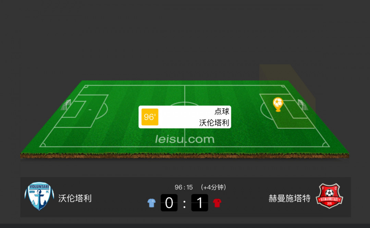Click the 点球 event text in popup
370x228 pixels.
tap(222, 111)
